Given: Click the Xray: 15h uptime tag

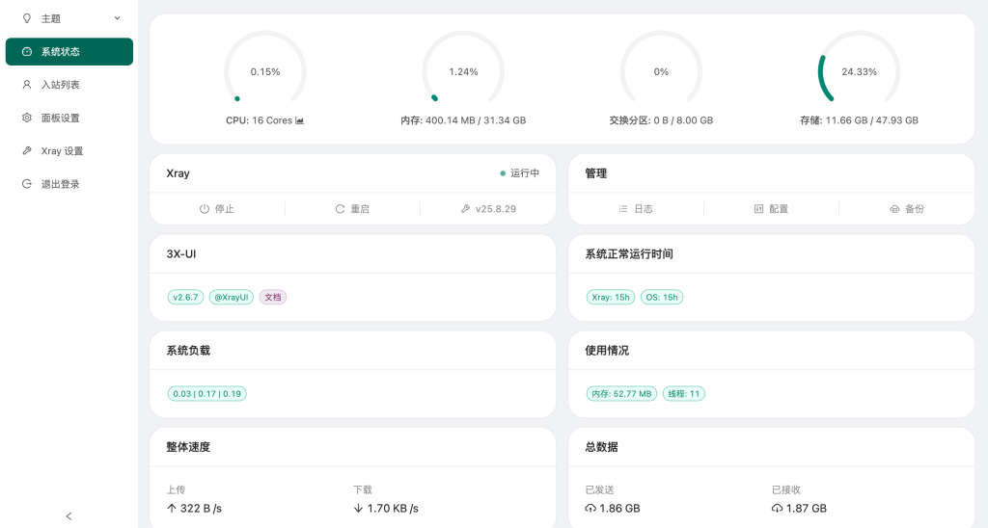Looking at the screenshot, I should click(611, 298).
